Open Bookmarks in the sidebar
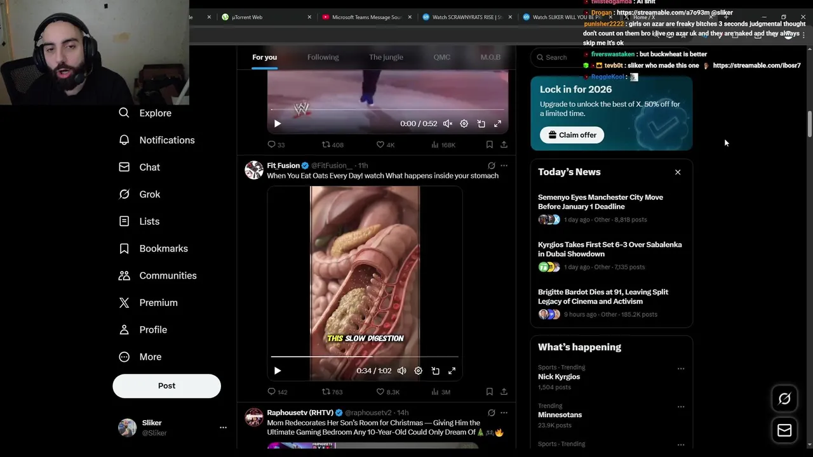Image resolution: width=813 pixels, height=457 pixels. (154, 248)
